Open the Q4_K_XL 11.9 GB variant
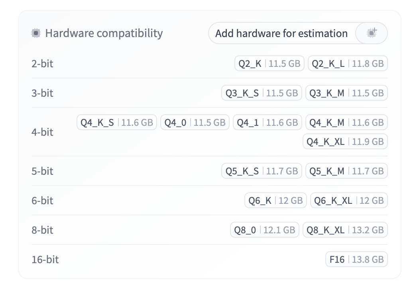Screen dimensions: 417x293 point(345,142)
